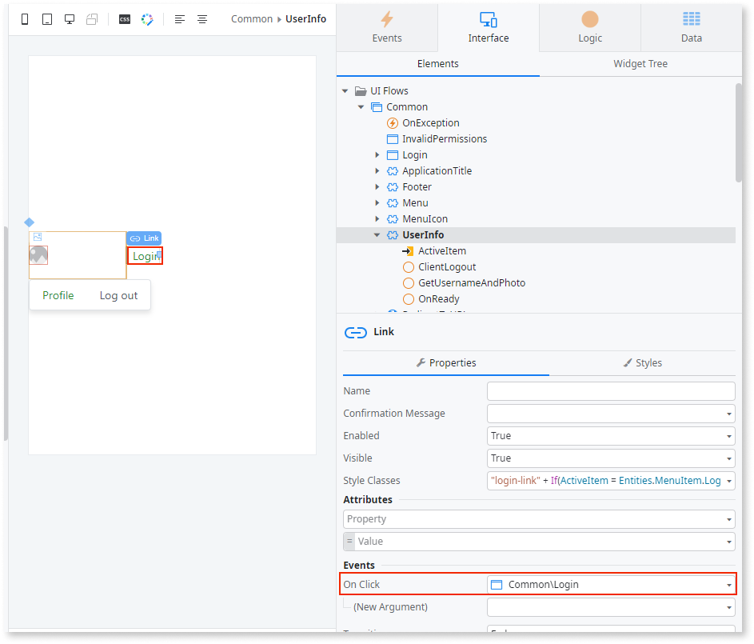The width and height of the screenshot is (754, 644).
Task: Open the CSS editor
Action: coord(124,19)
